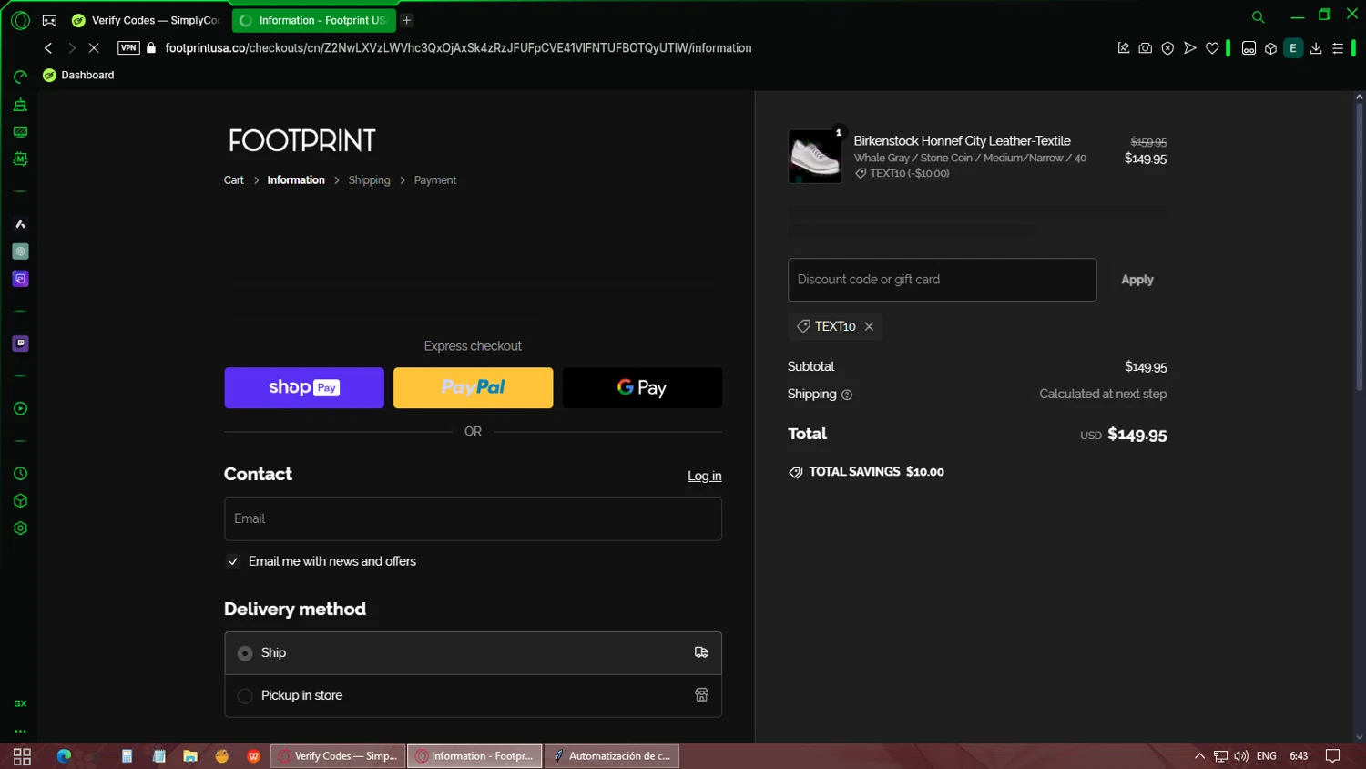The height and width of the screenshot is (769, 1366).
Task: Open network icon in system tray
Action: click(x=1220, y=756)
